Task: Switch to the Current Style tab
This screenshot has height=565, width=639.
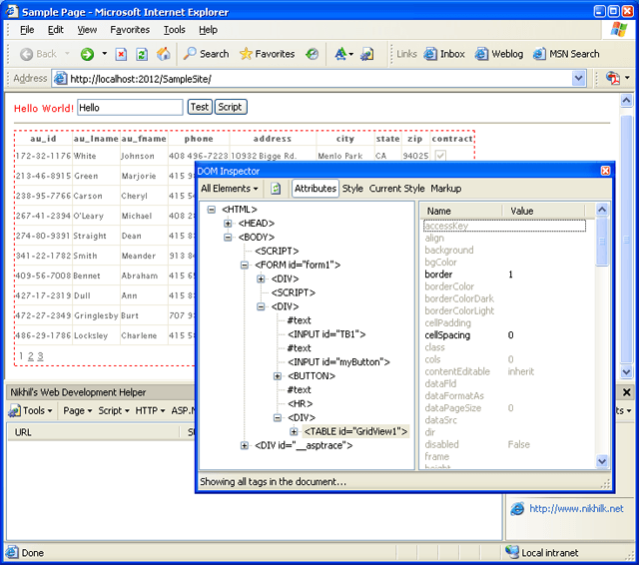Action: 396,188
